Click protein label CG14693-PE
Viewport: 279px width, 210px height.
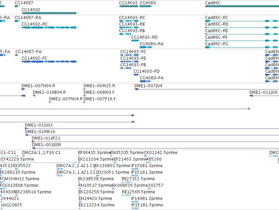pos(133,58)
